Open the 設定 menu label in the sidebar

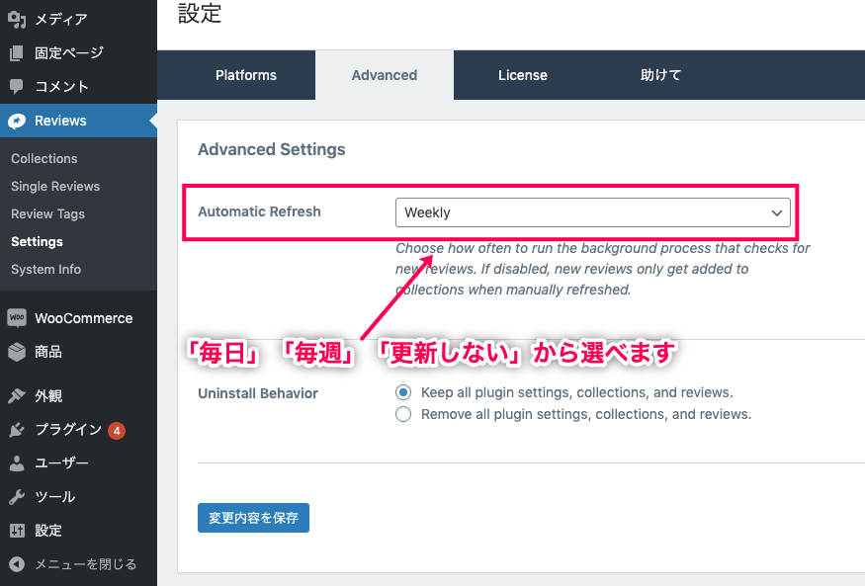point(48,531)
